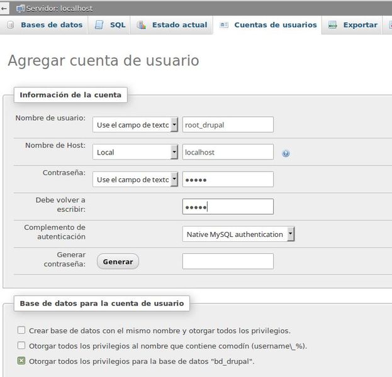Click the server icon next to Servidor: localhost

click(x=20, y=9)
